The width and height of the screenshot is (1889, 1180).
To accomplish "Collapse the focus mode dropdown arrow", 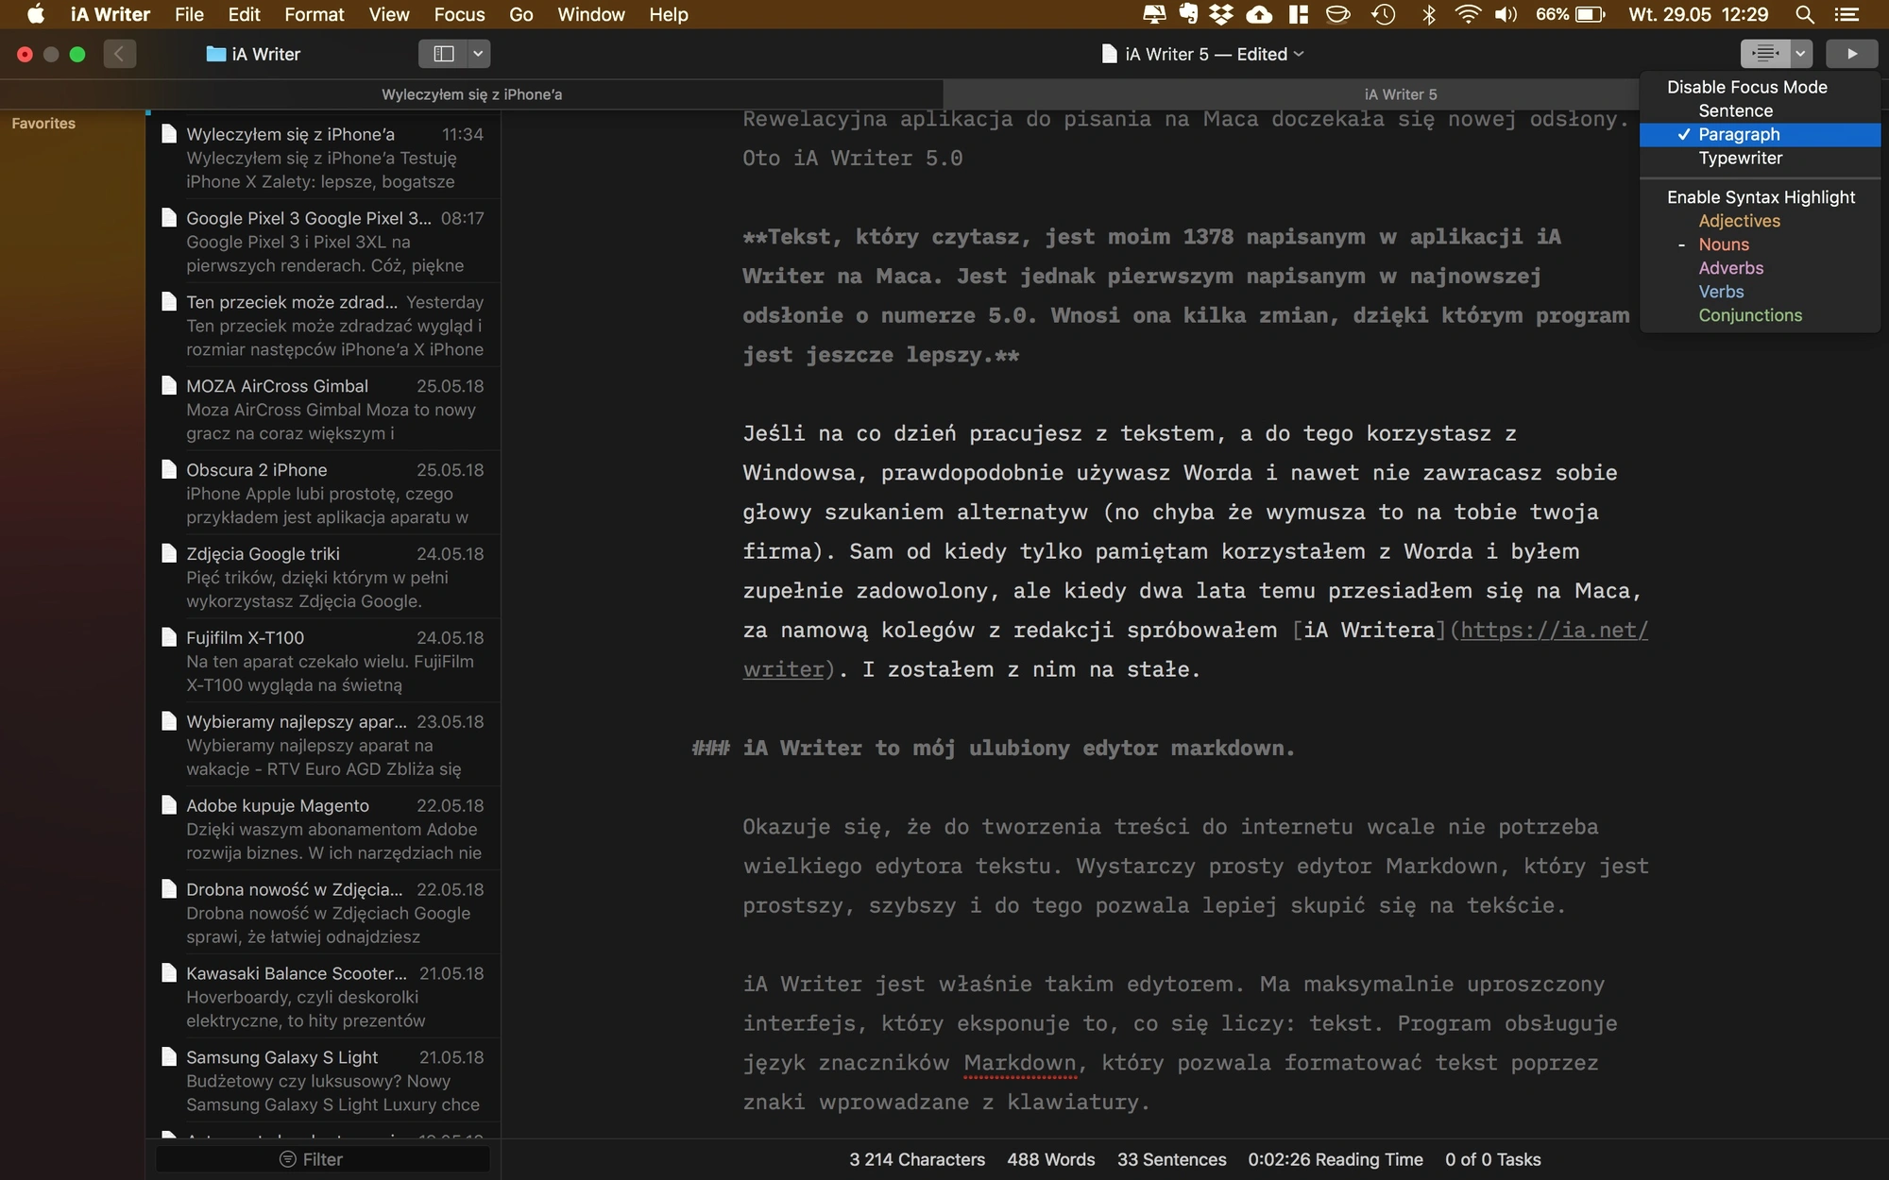I will 1800,54.
